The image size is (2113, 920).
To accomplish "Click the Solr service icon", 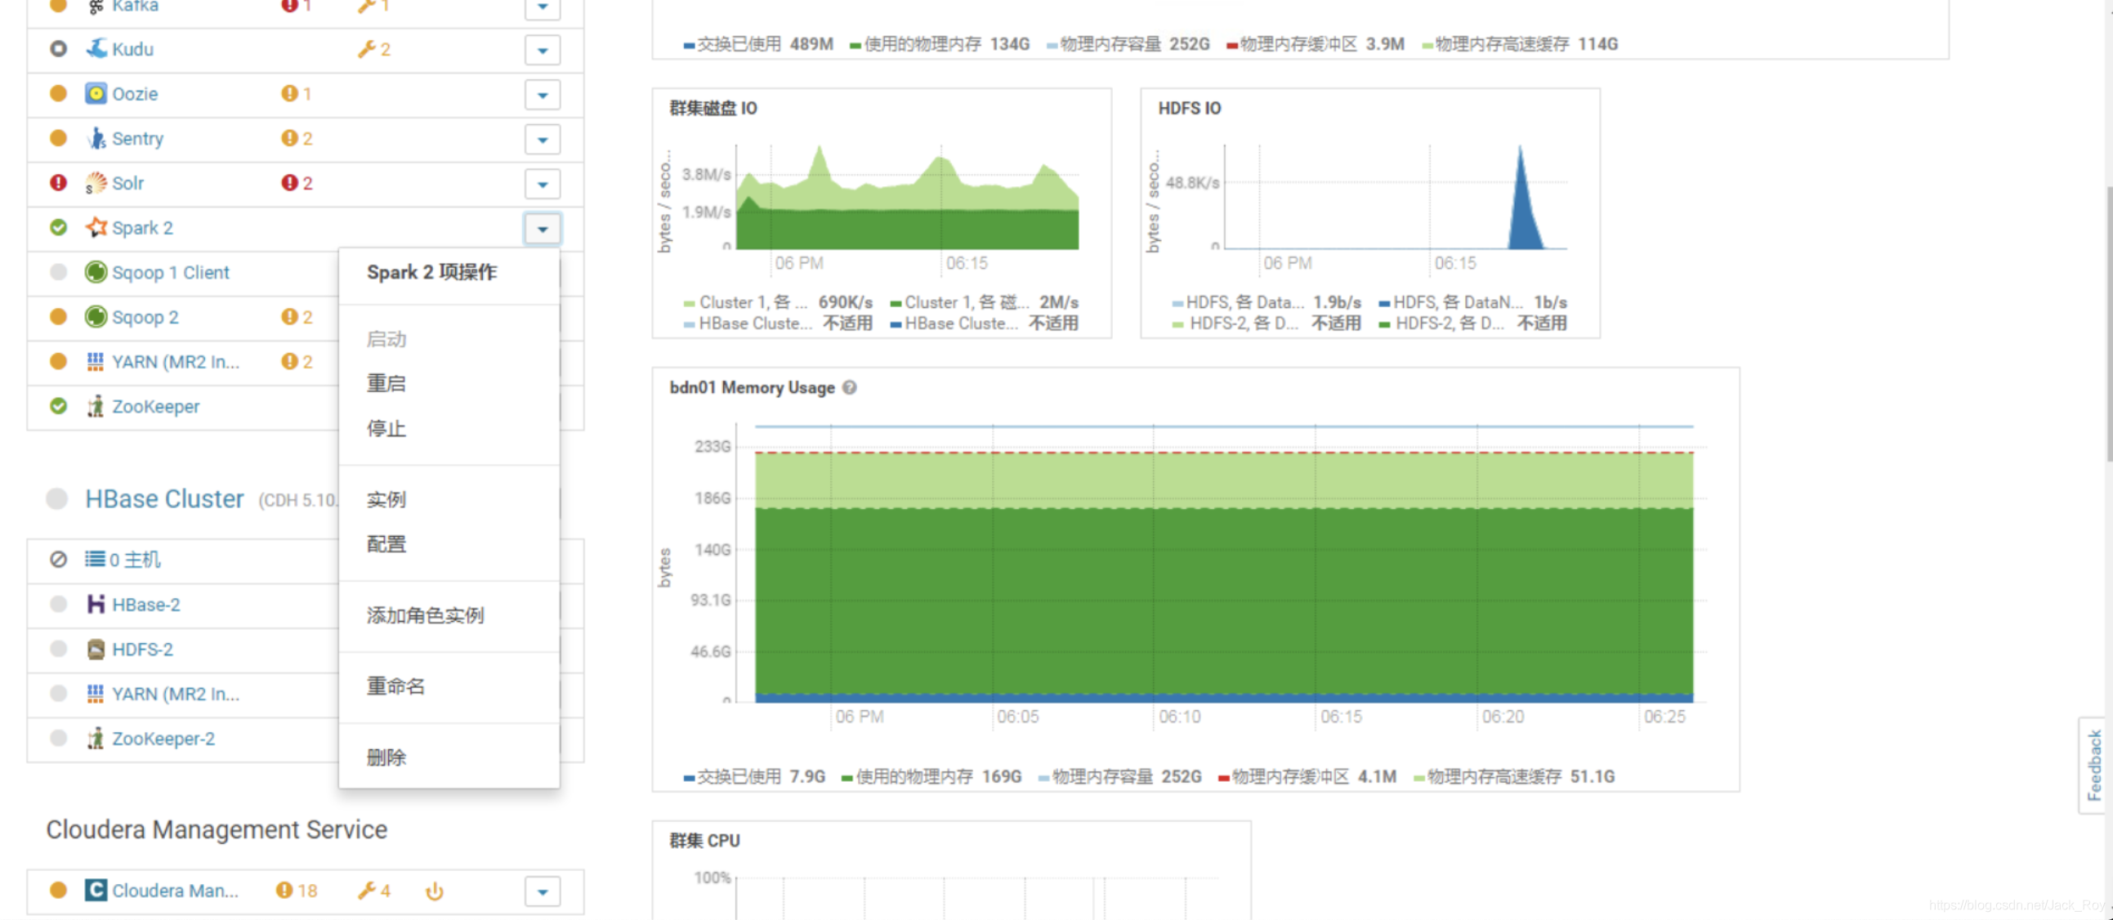I will (x=96, y=183).
